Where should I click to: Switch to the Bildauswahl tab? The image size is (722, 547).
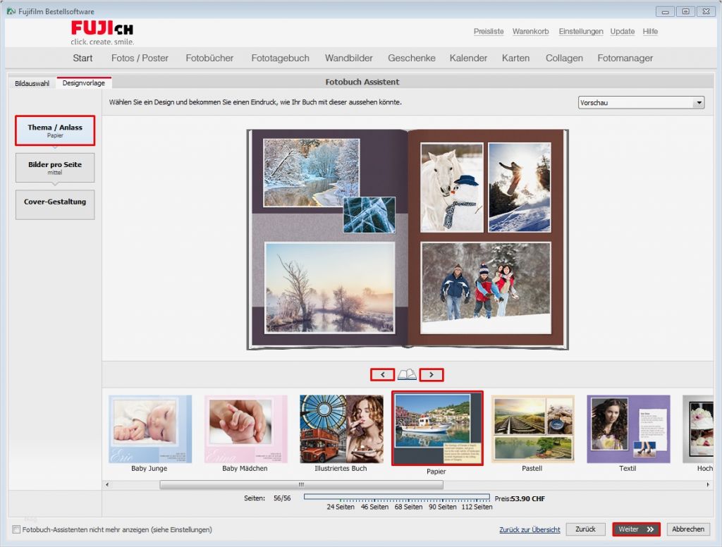31,82
